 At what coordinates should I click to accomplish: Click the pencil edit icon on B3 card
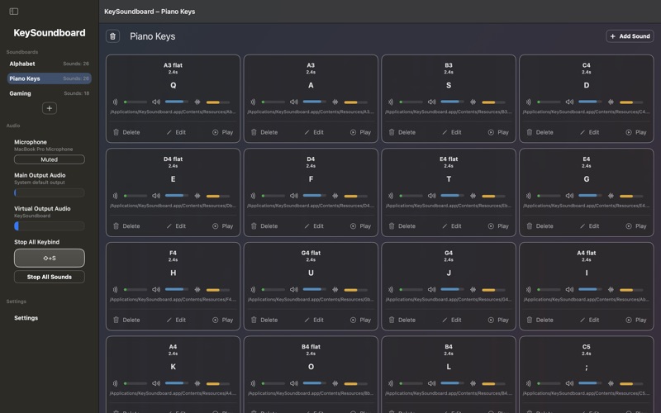[x=445, y=132]
